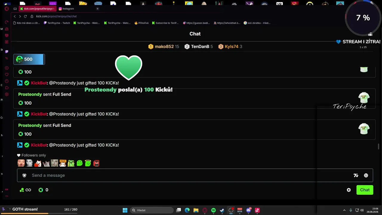
Task: Open File Explorer from taskbar
Action: click(x=196, y=210)
